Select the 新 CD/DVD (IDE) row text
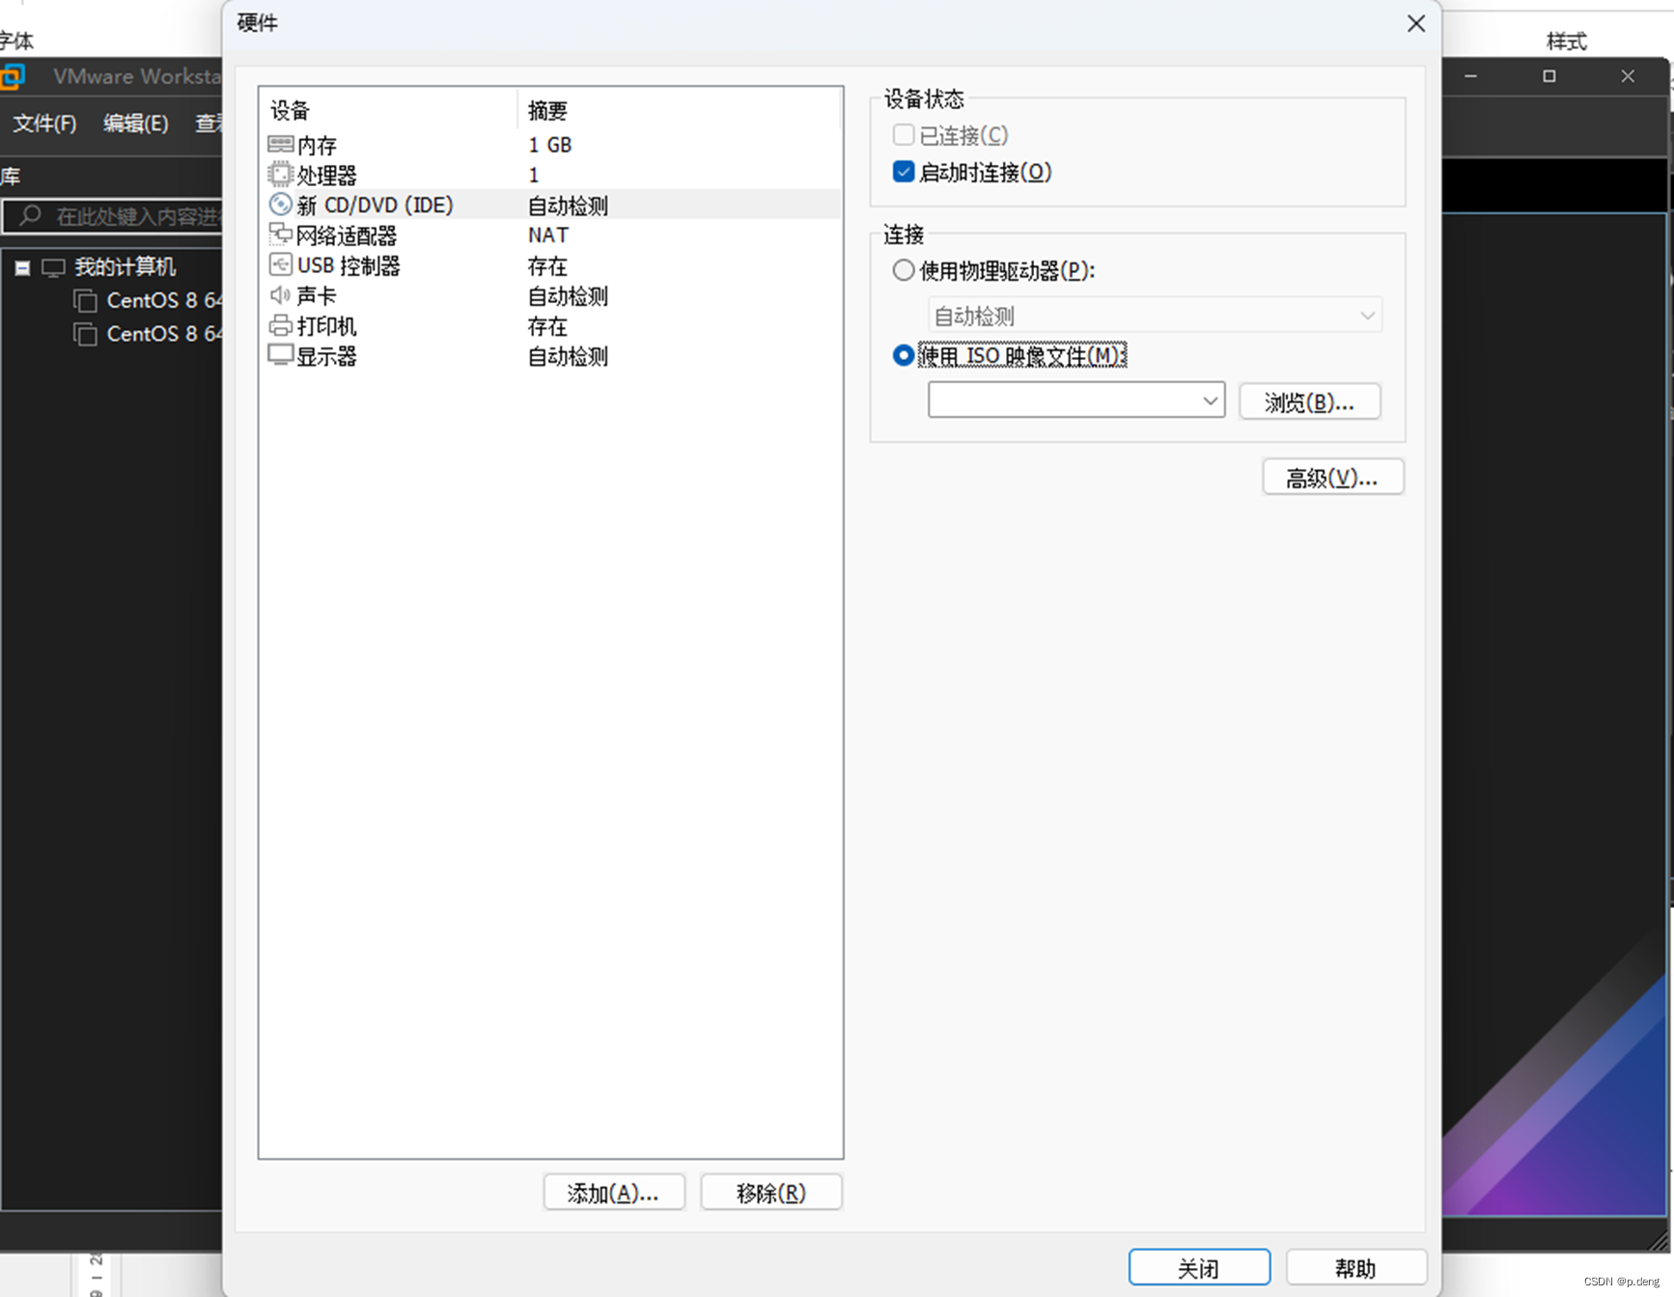The width and height of the screenshot is (1674, 1297). 376,205
